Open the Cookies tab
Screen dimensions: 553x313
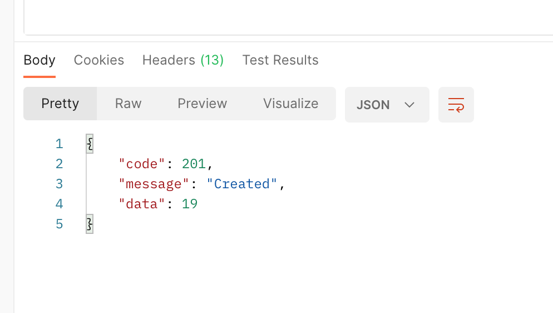(99, 60)
